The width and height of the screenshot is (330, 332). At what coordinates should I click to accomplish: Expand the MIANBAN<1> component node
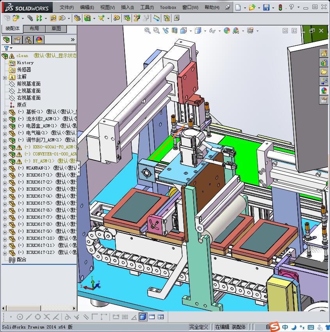click(x=5, y=168)
